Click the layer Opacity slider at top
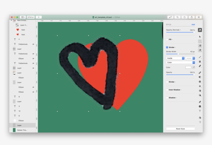 [x=180, y=32]
